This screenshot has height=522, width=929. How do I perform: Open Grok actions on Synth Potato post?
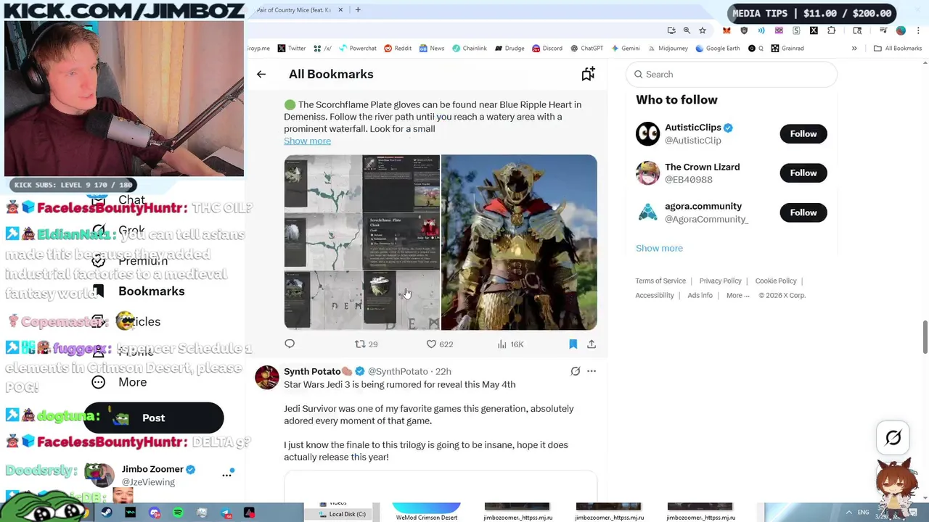575,371
